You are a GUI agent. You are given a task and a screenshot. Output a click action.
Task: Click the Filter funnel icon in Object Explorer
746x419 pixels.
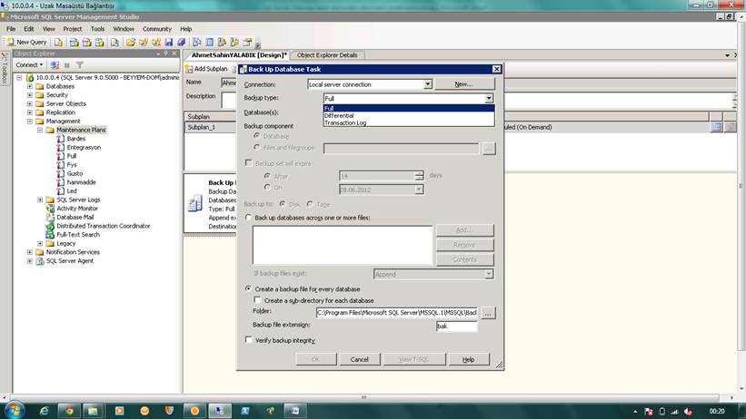79,65
